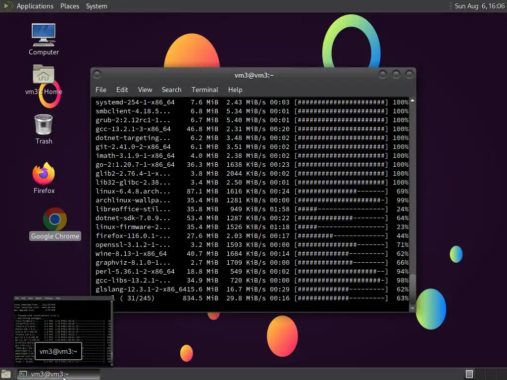Click the text linux-firmware-2...

pyautogui.click(x=133, y=227)
